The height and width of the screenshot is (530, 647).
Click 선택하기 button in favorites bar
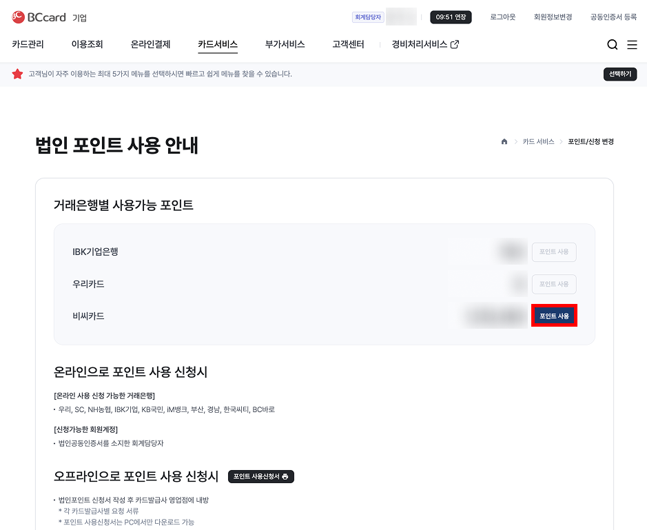pyautogui.click(x=620, y=74)
